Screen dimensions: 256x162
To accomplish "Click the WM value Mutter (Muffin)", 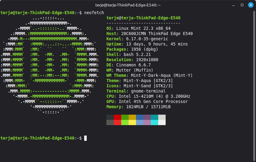I will pyautogui.click(x=134, y=70).
